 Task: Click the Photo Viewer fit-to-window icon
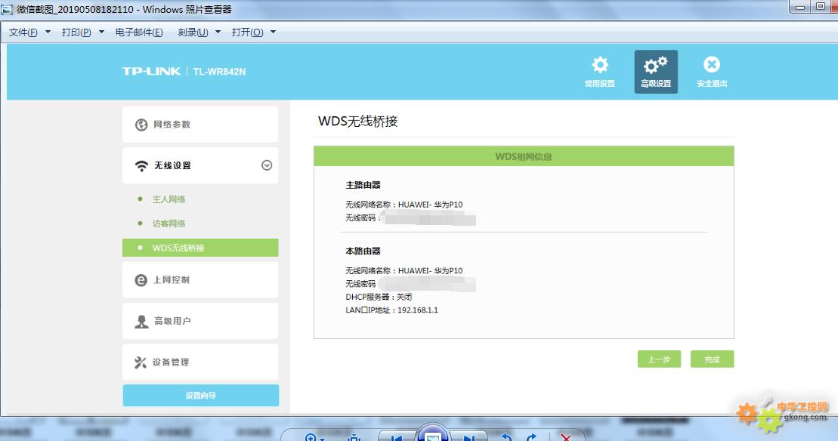tap(354, 438)
